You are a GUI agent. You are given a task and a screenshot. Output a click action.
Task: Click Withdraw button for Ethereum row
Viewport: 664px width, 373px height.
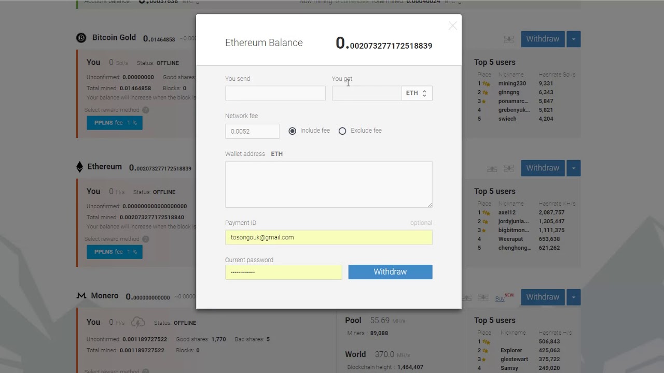[543, 168]
